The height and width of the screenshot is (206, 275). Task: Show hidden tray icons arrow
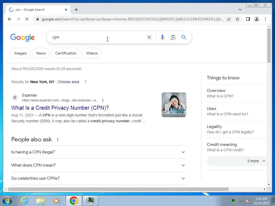227,201
